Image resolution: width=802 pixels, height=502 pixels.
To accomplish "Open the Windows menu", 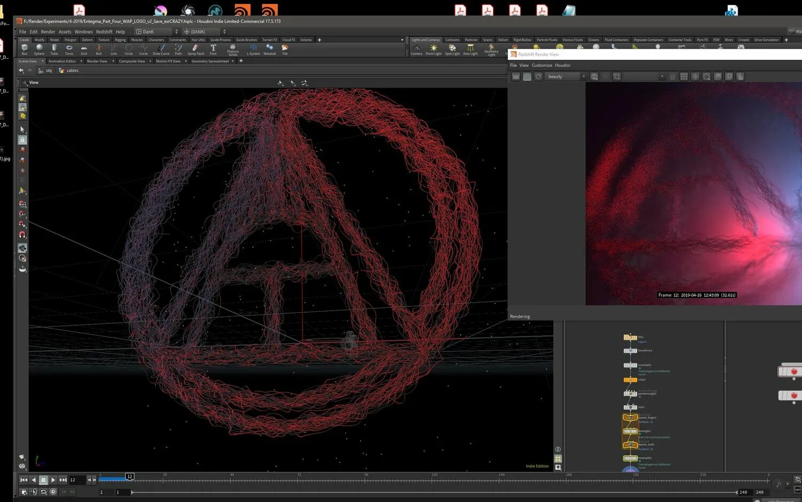I will (83, 32).
